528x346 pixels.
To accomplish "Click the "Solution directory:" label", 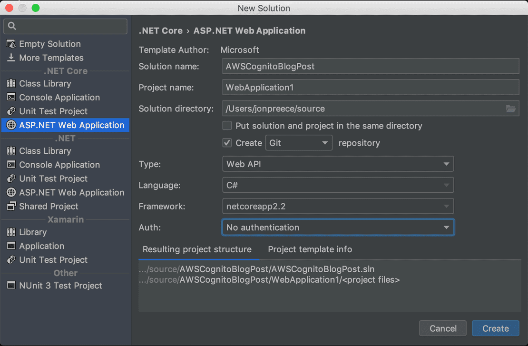I will tap(176, 109).
